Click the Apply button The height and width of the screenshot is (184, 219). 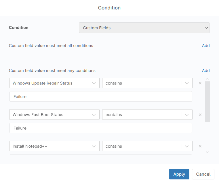click(x=179, y=174)
